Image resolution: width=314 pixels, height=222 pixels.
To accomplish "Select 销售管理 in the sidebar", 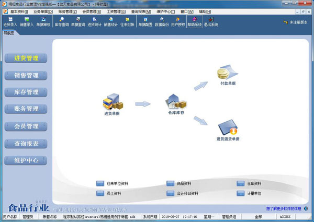I will click(26, 75).
